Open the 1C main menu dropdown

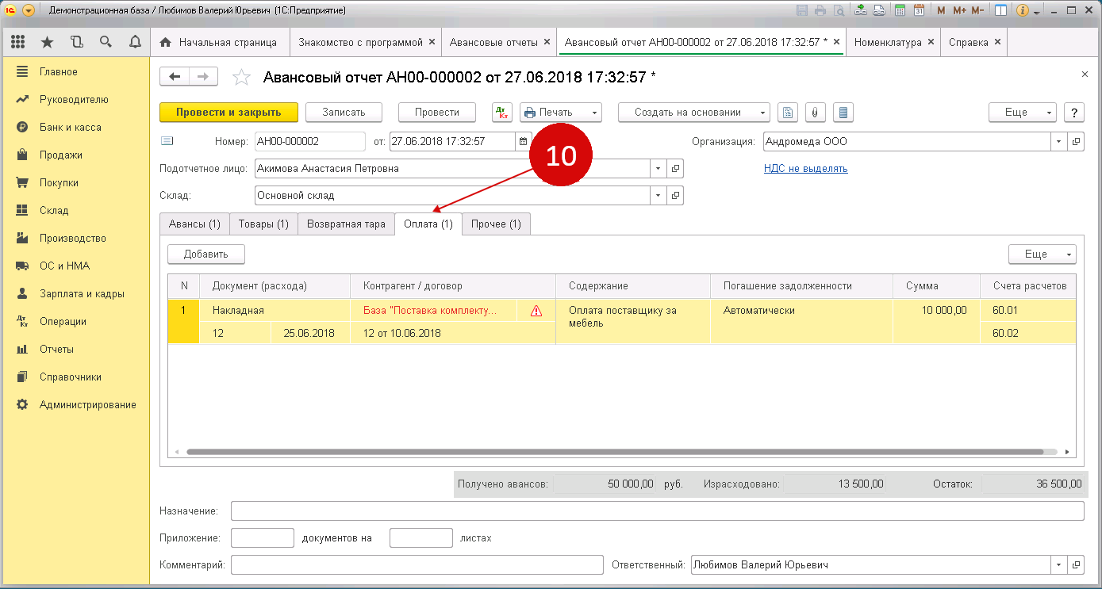[x=29, y=10]
